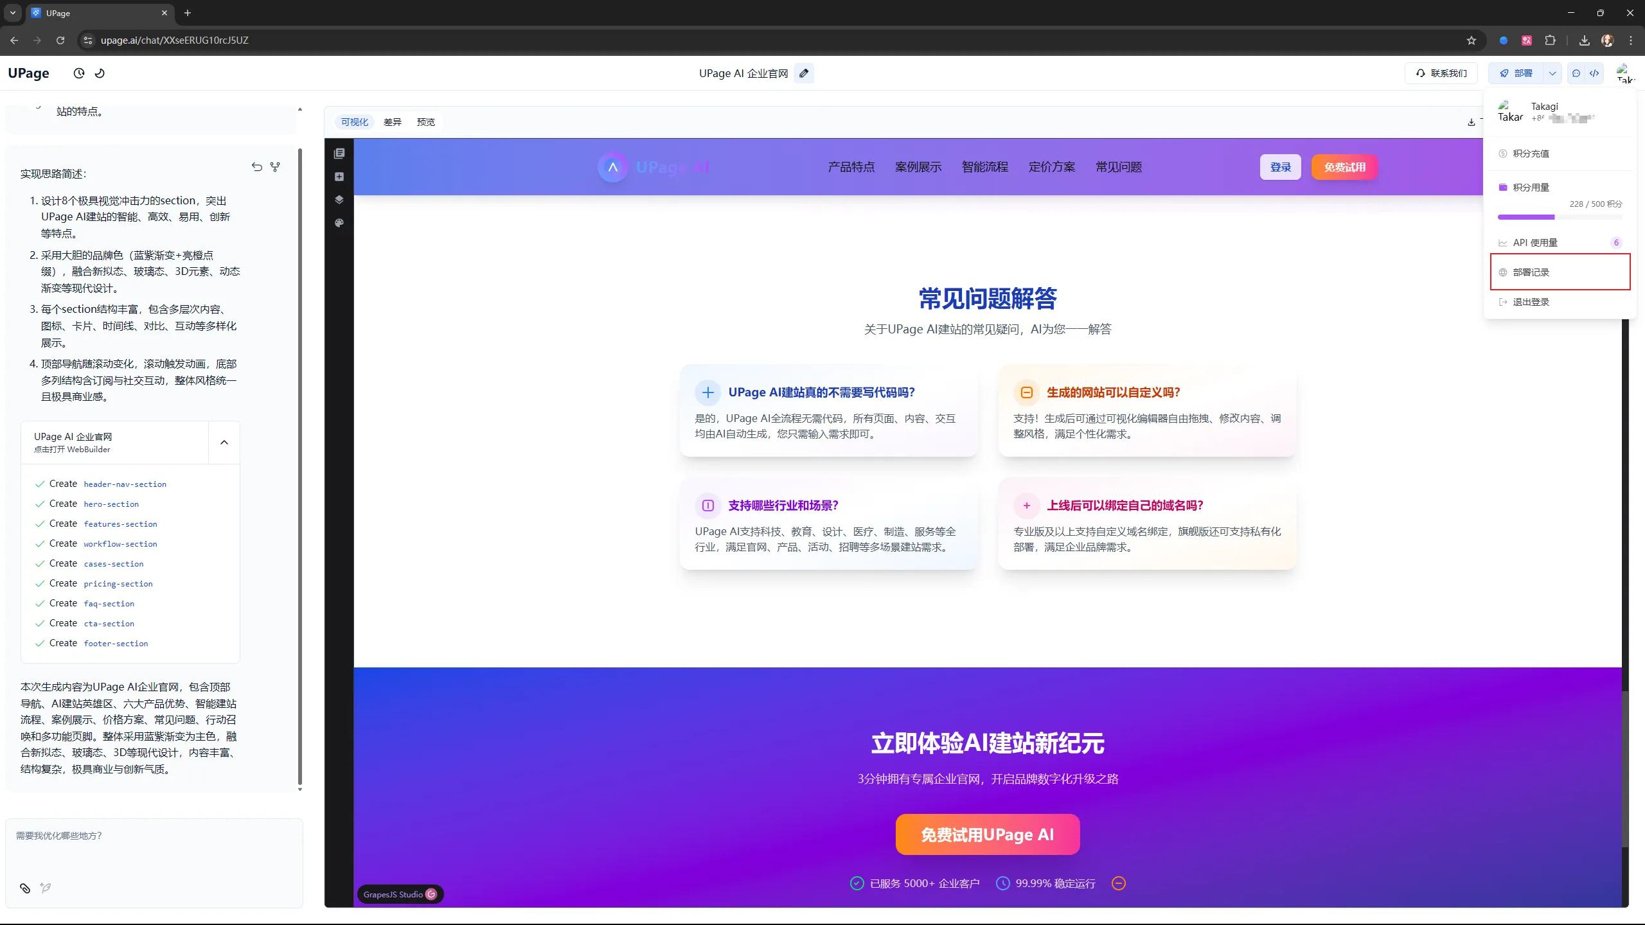The height and width of the screenshot is (925, 1645).
Task: Click the 免费试用UPage AI call-to-action button
Action: point(988,834)
